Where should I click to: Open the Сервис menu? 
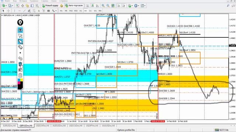click(45, 1)
